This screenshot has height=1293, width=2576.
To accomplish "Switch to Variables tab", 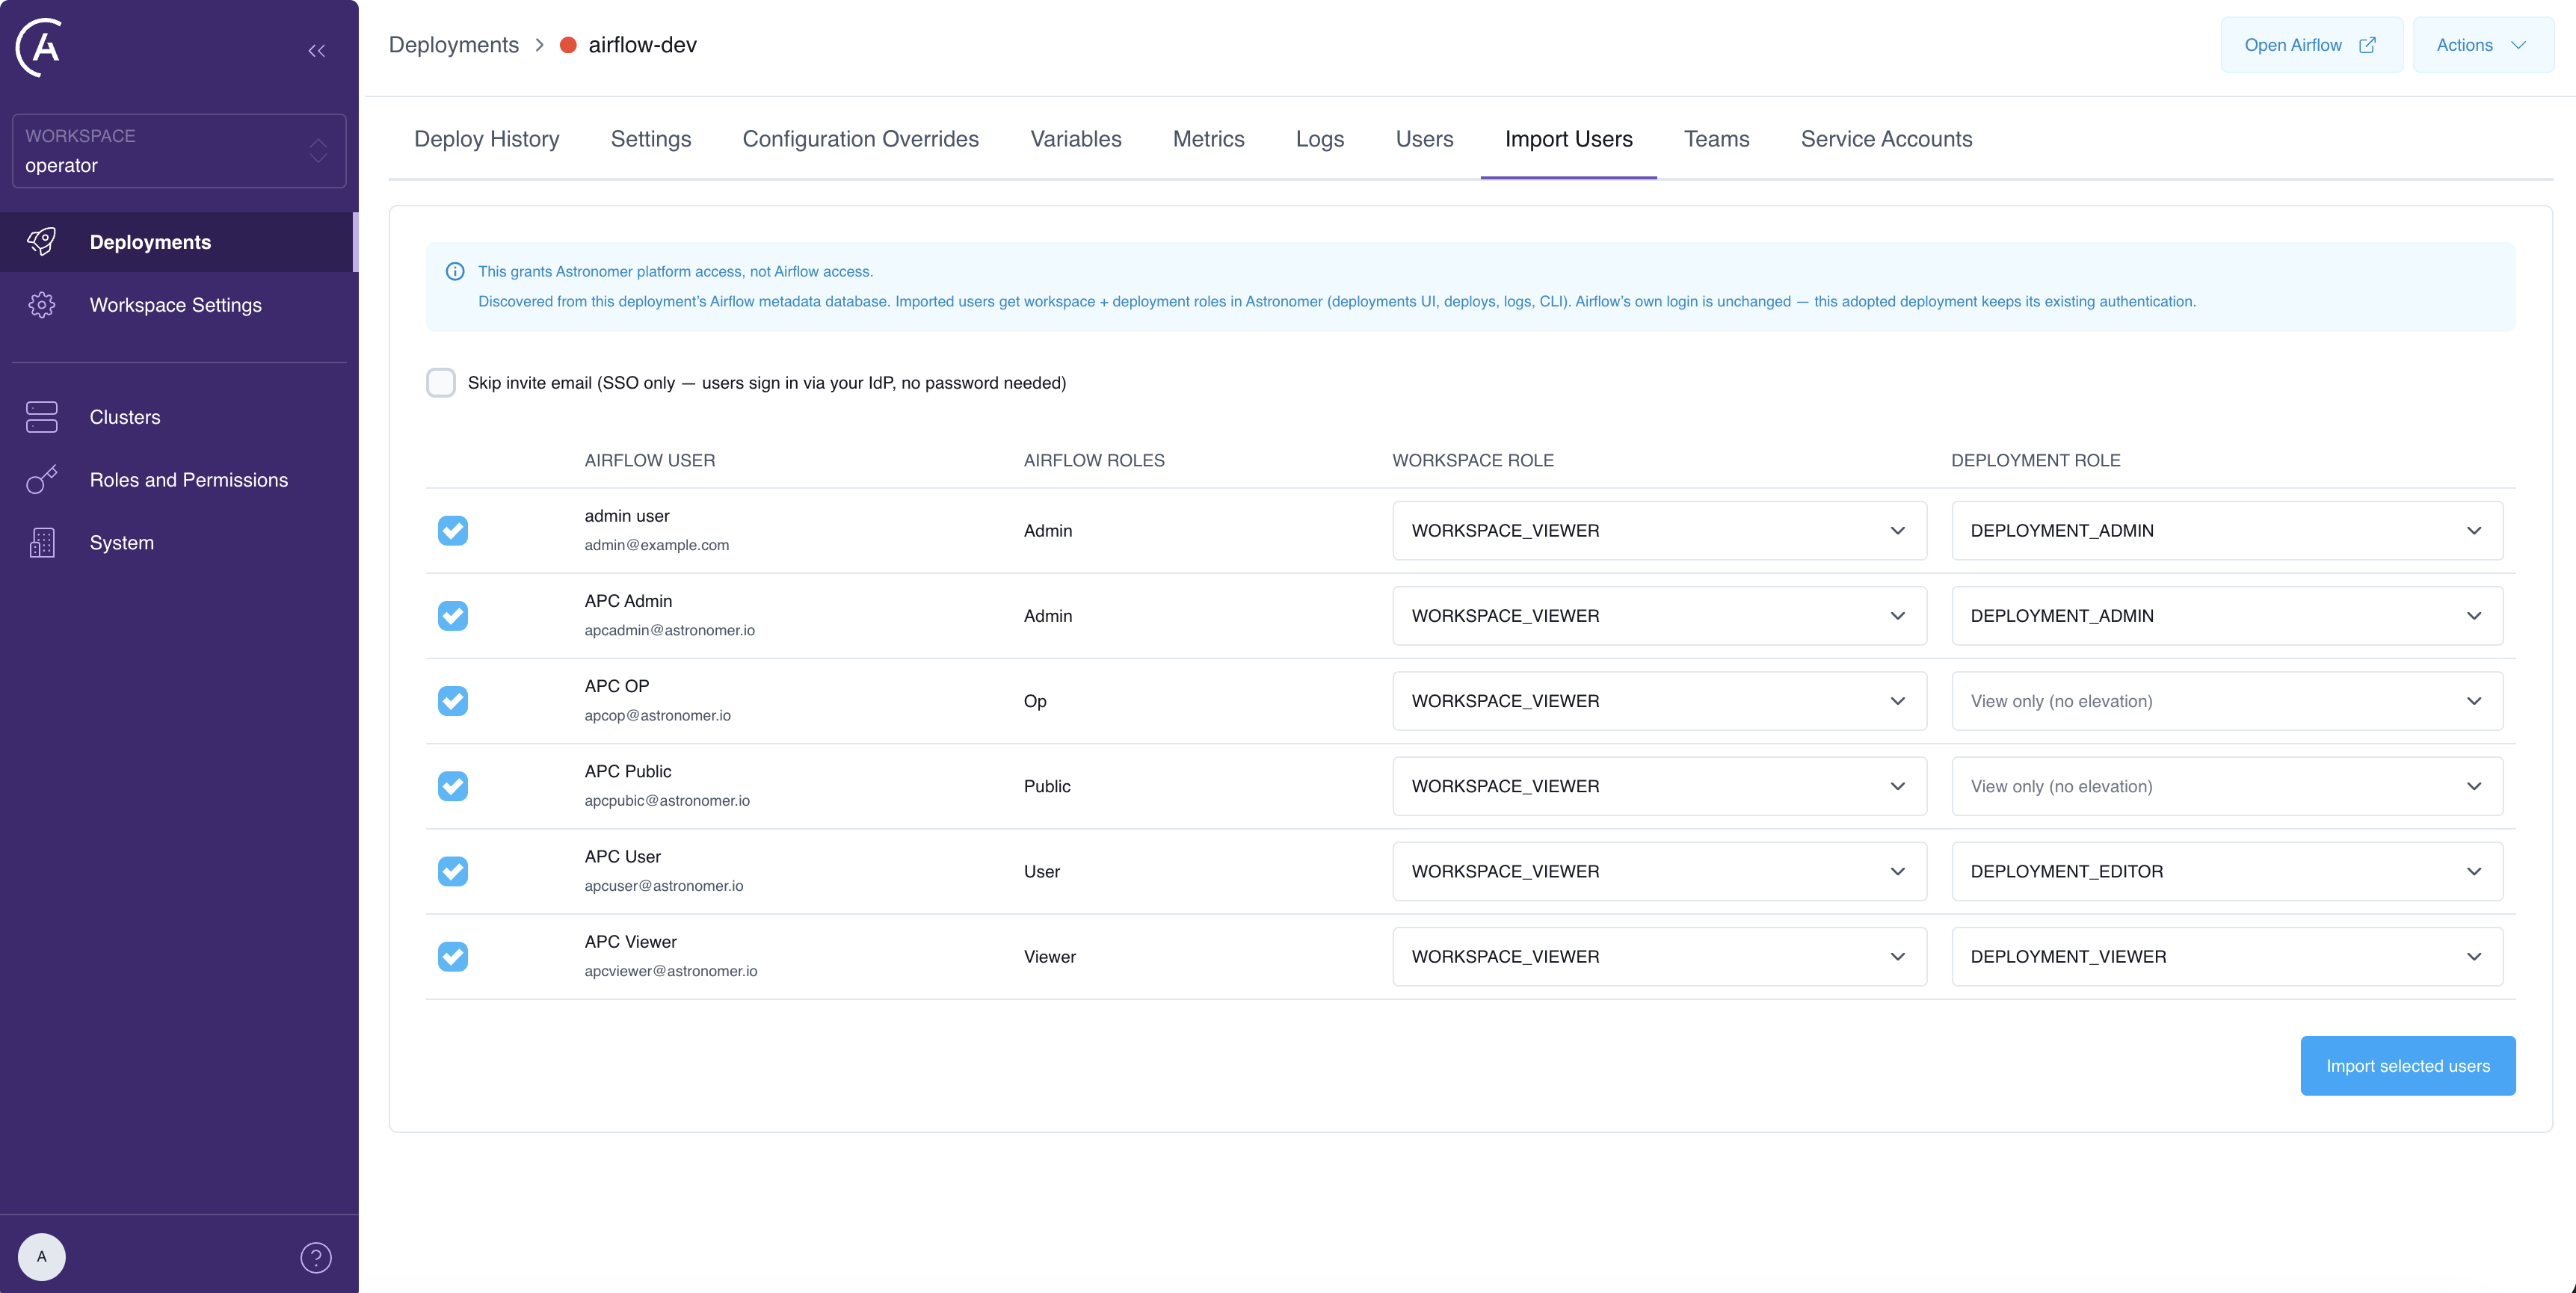I will pyautogui.click(x=1076, y=139).
